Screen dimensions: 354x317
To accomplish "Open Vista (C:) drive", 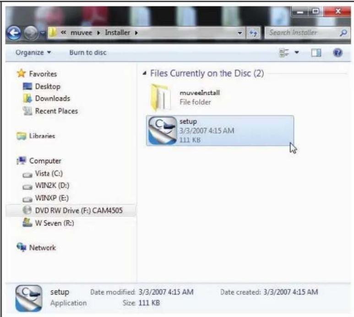I will [x=49, y=174].
